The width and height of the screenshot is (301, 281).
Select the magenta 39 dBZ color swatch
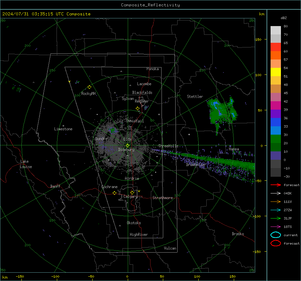[x=276, y=106]
